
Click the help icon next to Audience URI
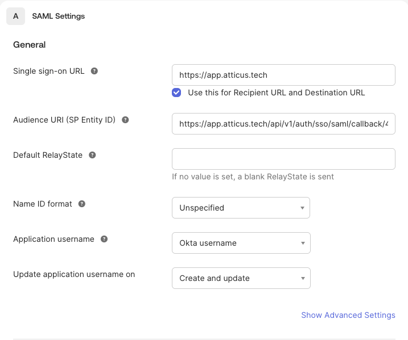coord(125,120)
